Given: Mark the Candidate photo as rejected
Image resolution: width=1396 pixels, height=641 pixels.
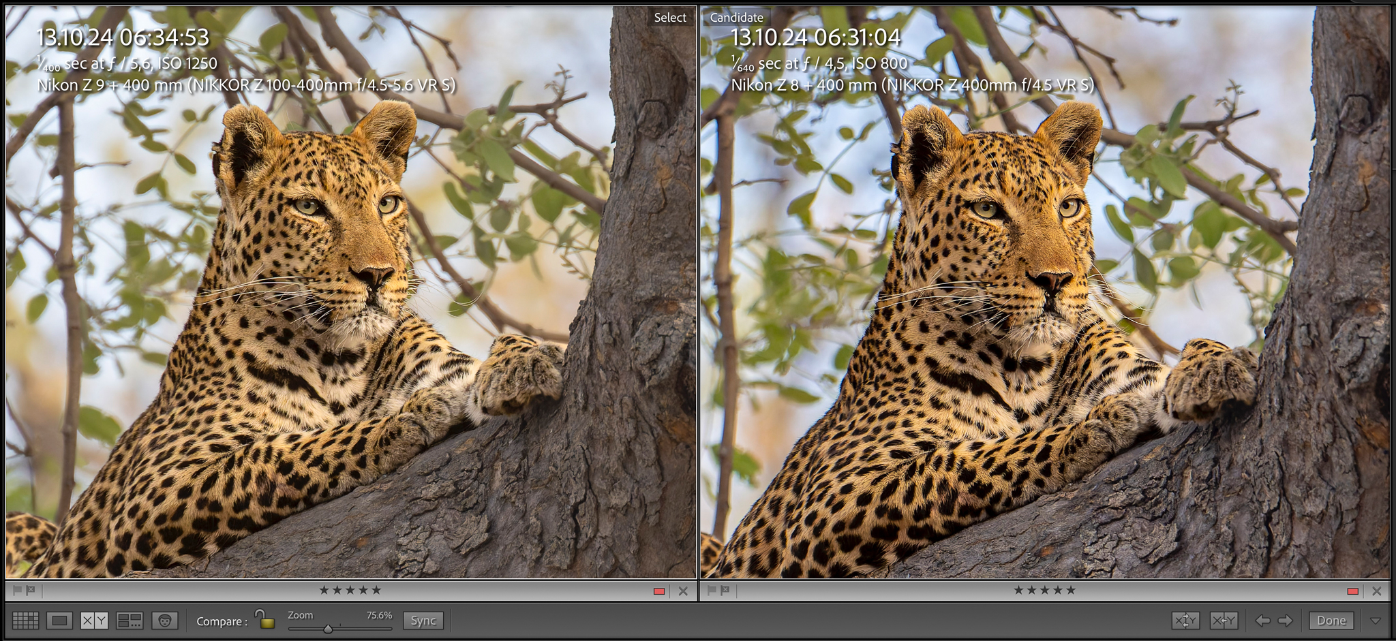Looking at the screenshot, I should (725, 590).
